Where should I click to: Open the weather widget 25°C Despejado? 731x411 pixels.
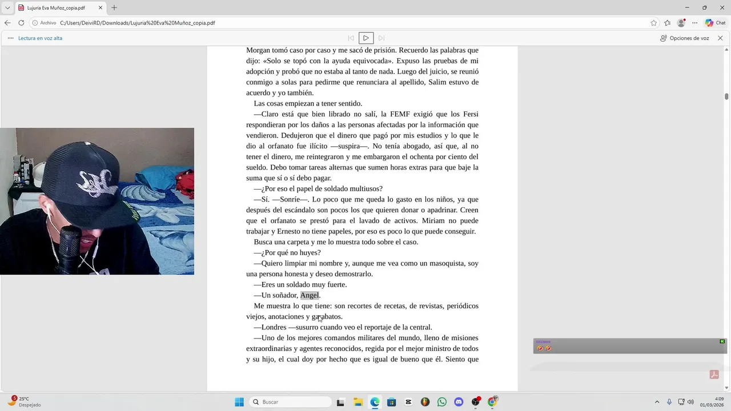pyautogui.click(x=25, y=402)
